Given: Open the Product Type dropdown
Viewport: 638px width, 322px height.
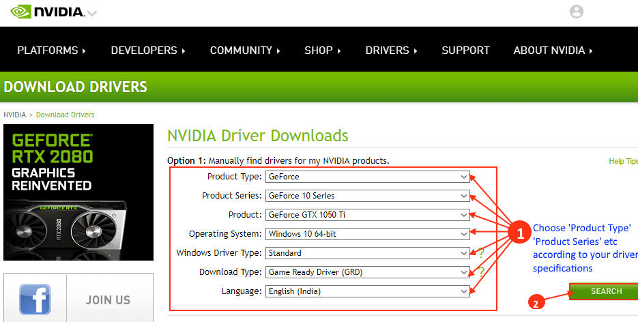Looking at the screenshot, I should point(367,177).
